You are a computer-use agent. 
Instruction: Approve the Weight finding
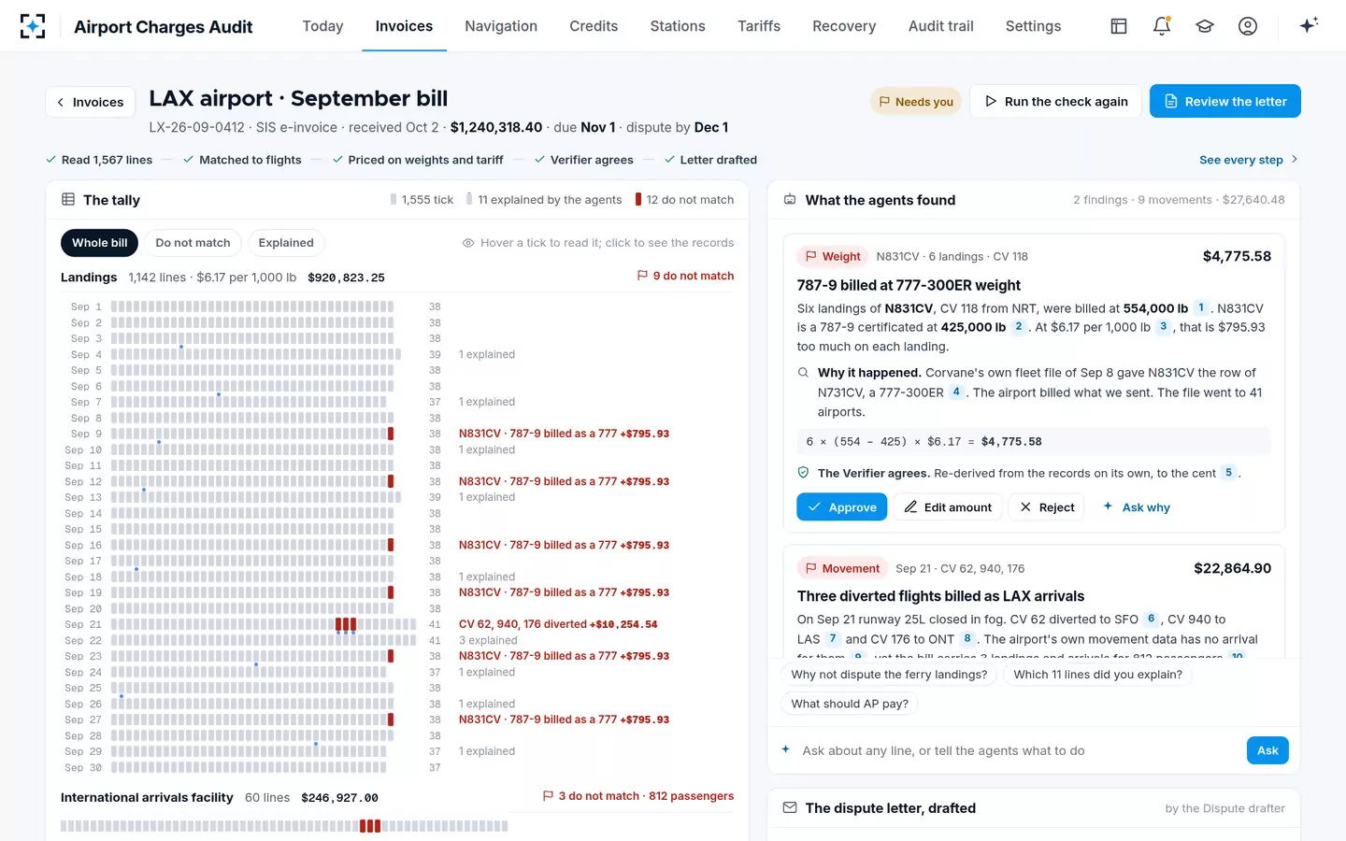842,507
